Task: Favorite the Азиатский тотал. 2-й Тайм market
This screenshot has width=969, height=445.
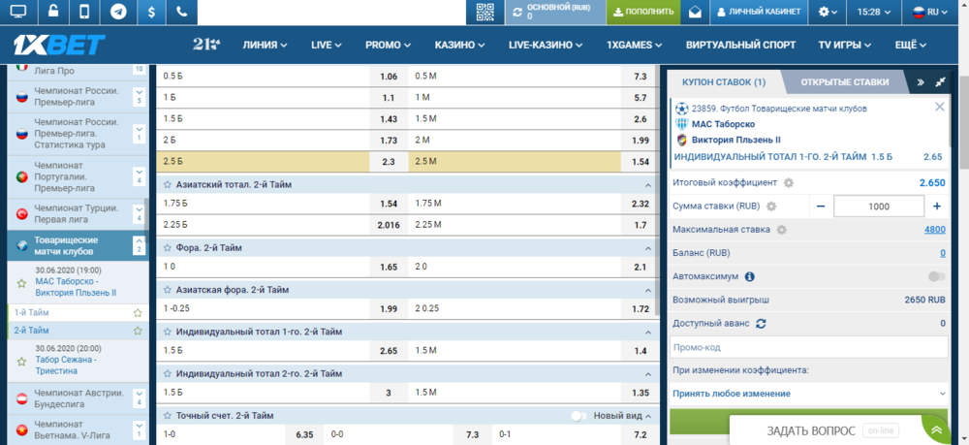Action: pos(167,184)
